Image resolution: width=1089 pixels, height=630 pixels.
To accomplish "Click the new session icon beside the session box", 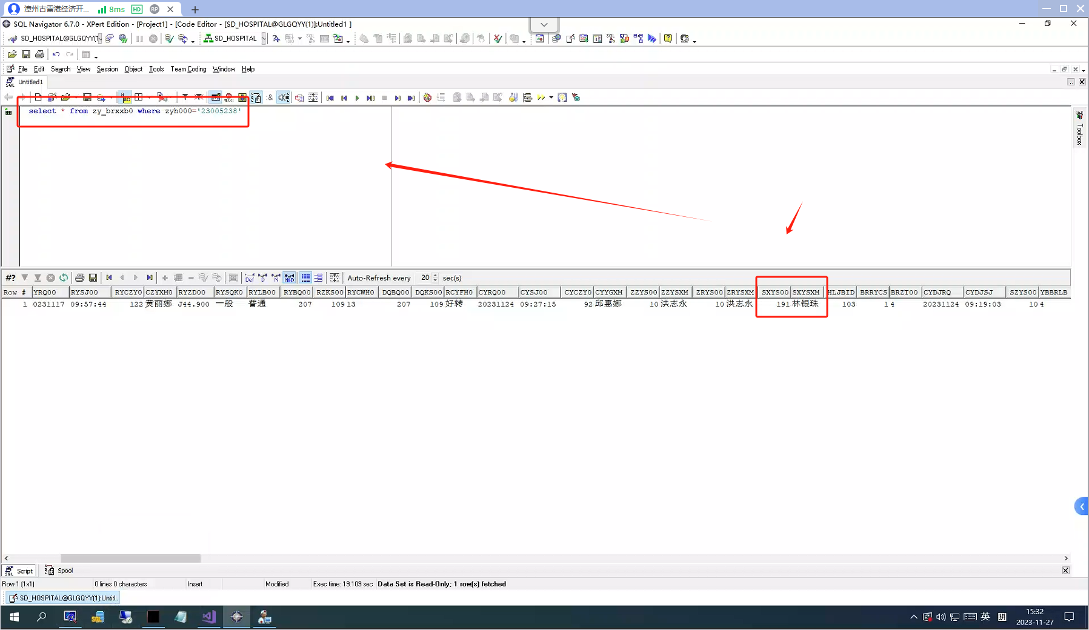I will [110, 39].
